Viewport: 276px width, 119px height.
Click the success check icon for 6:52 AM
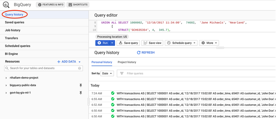coord(113,104)
